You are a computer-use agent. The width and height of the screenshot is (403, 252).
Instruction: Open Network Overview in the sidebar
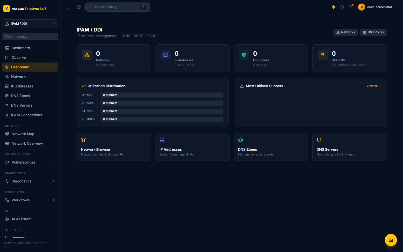[x=30, y=143]
